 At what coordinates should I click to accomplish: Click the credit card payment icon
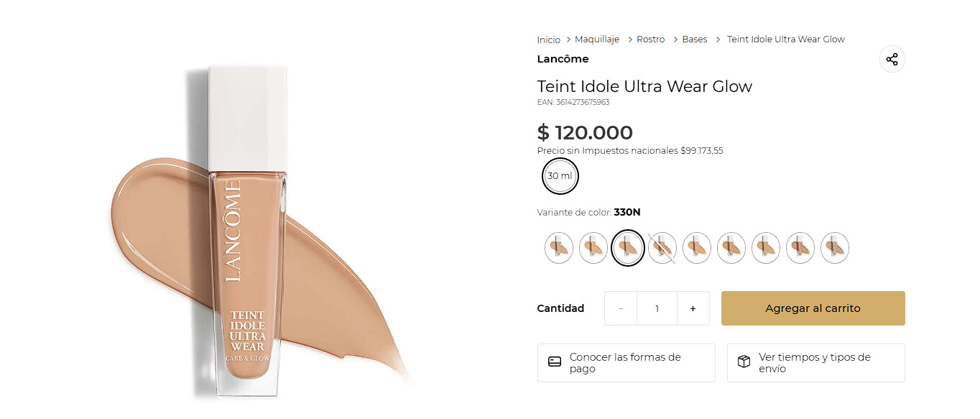(555, 362)
